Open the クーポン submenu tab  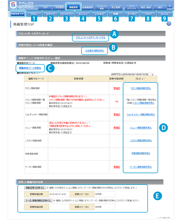[132, 14]
